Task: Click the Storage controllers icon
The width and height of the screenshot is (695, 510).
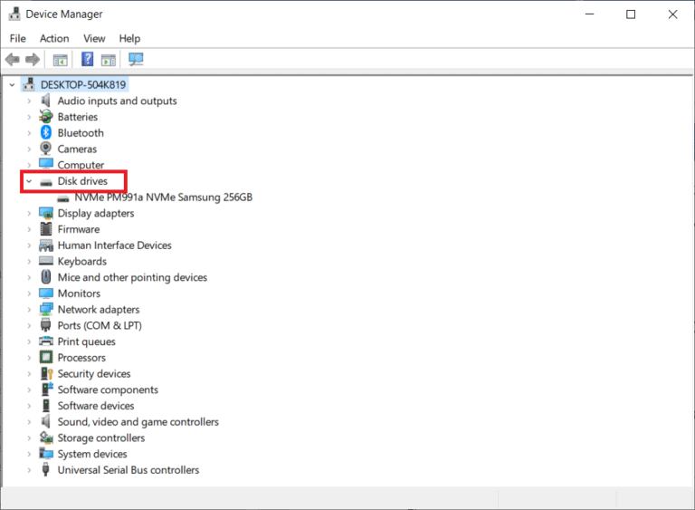Action: tap(46, 438)
